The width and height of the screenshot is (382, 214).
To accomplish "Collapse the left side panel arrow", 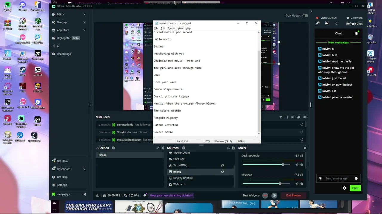I will 90,105.
